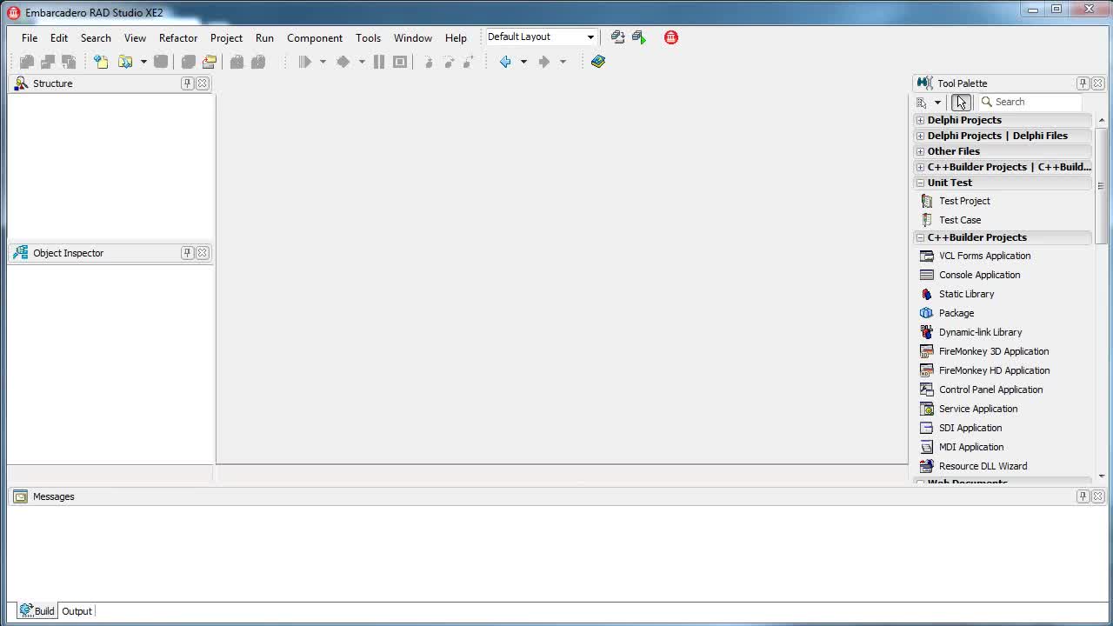Click the Tool Palette categories icon
The width and height of the screenshot is (1113, 626).
922,103
